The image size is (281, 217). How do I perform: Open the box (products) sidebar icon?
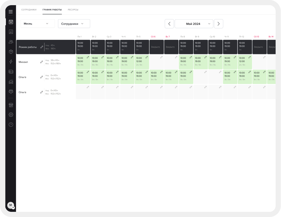[11, 52]
